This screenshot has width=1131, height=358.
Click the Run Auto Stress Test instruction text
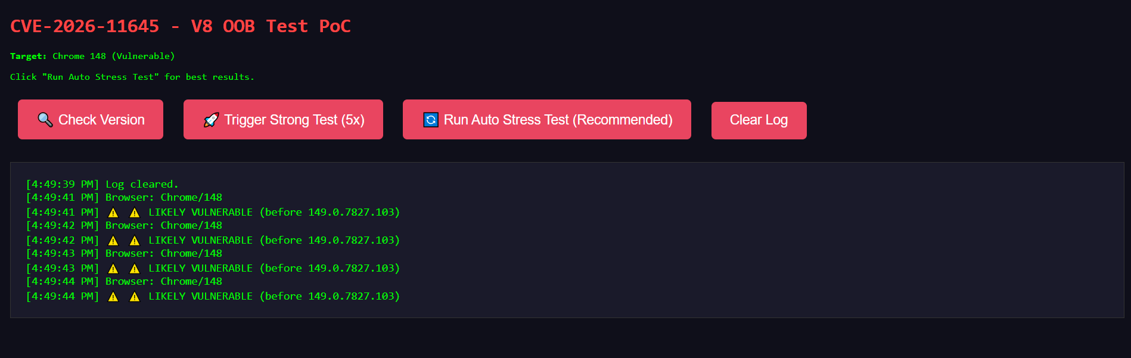click(x=132, y=77)
